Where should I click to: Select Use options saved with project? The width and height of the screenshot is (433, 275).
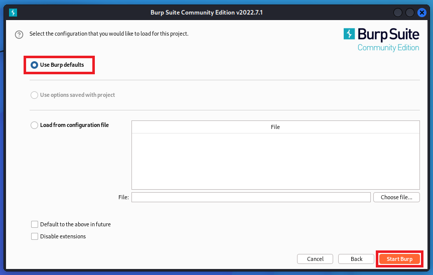coord(34,95)
